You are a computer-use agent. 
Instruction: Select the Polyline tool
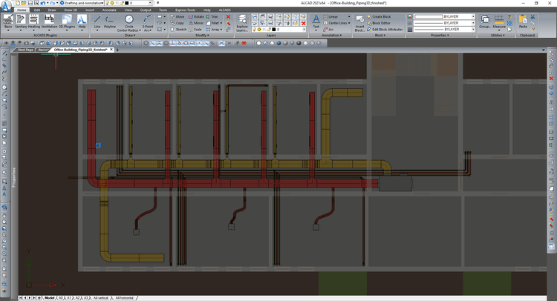click(110, 21)
